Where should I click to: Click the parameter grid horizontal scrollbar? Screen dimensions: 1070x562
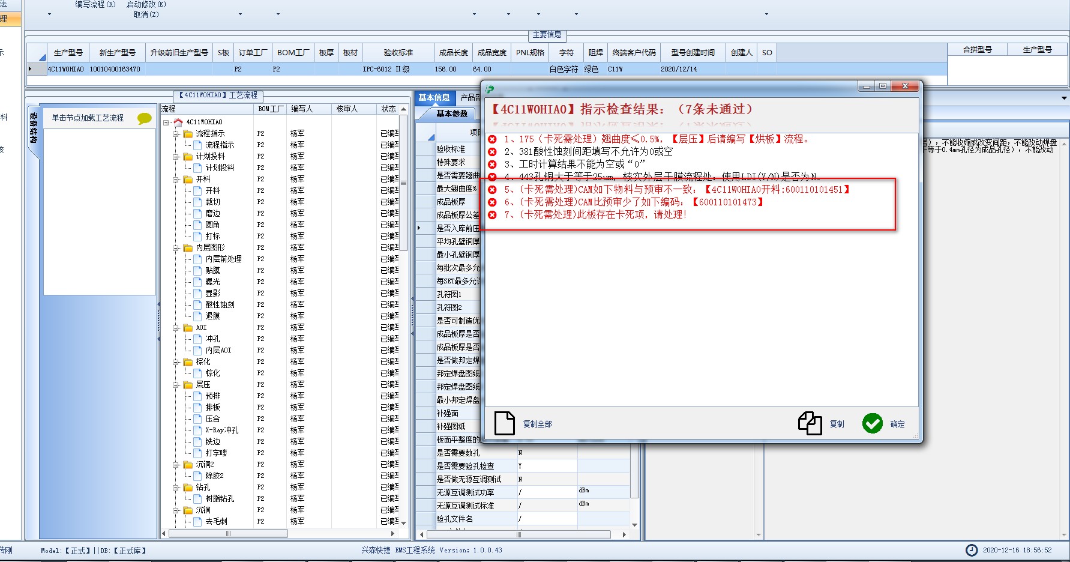point(518,534)
